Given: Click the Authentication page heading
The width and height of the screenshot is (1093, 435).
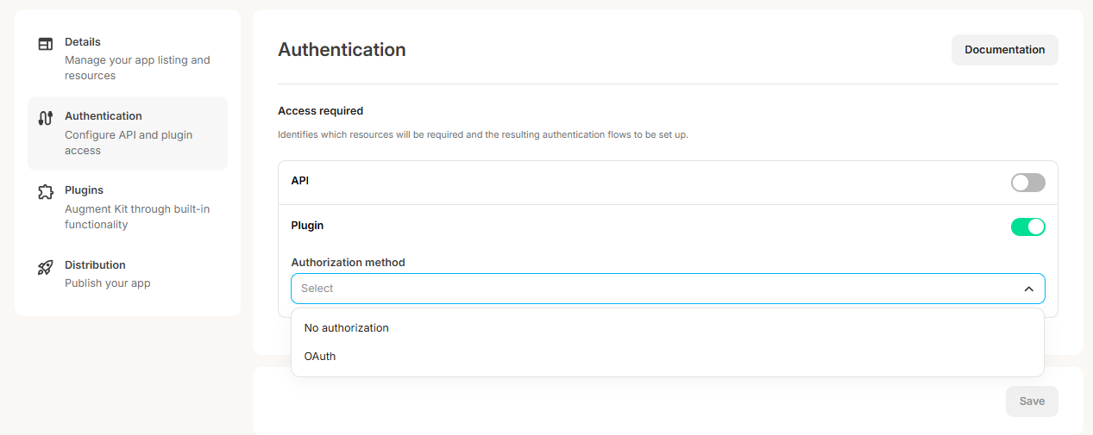Looking at the screenshot, I should (342, 50).
